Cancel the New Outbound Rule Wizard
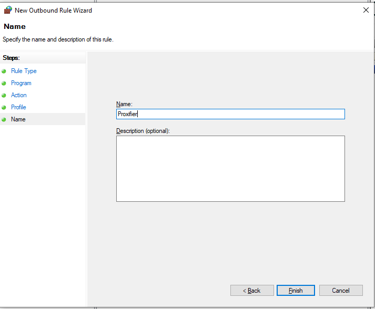 tap(341, 291)
